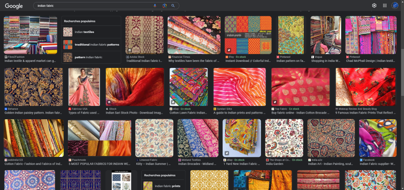The height and width of the screenshot is (190, 404).
Task: Click the Behance favicon
Action: pos(6,109)
